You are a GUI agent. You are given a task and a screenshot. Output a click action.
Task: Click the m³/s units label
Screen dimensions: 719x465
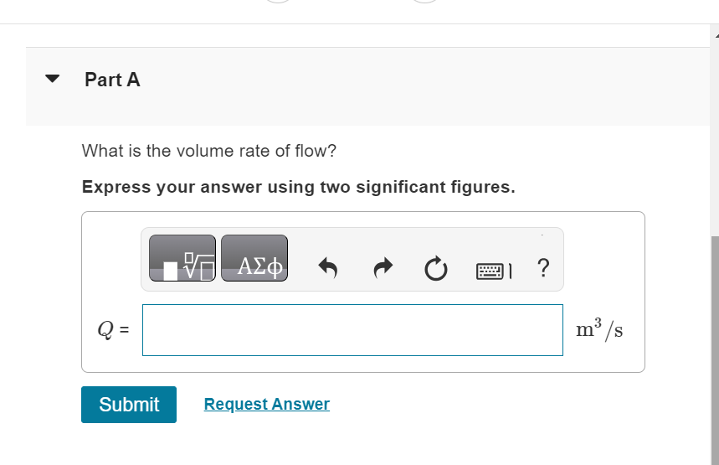pos(599,330)
